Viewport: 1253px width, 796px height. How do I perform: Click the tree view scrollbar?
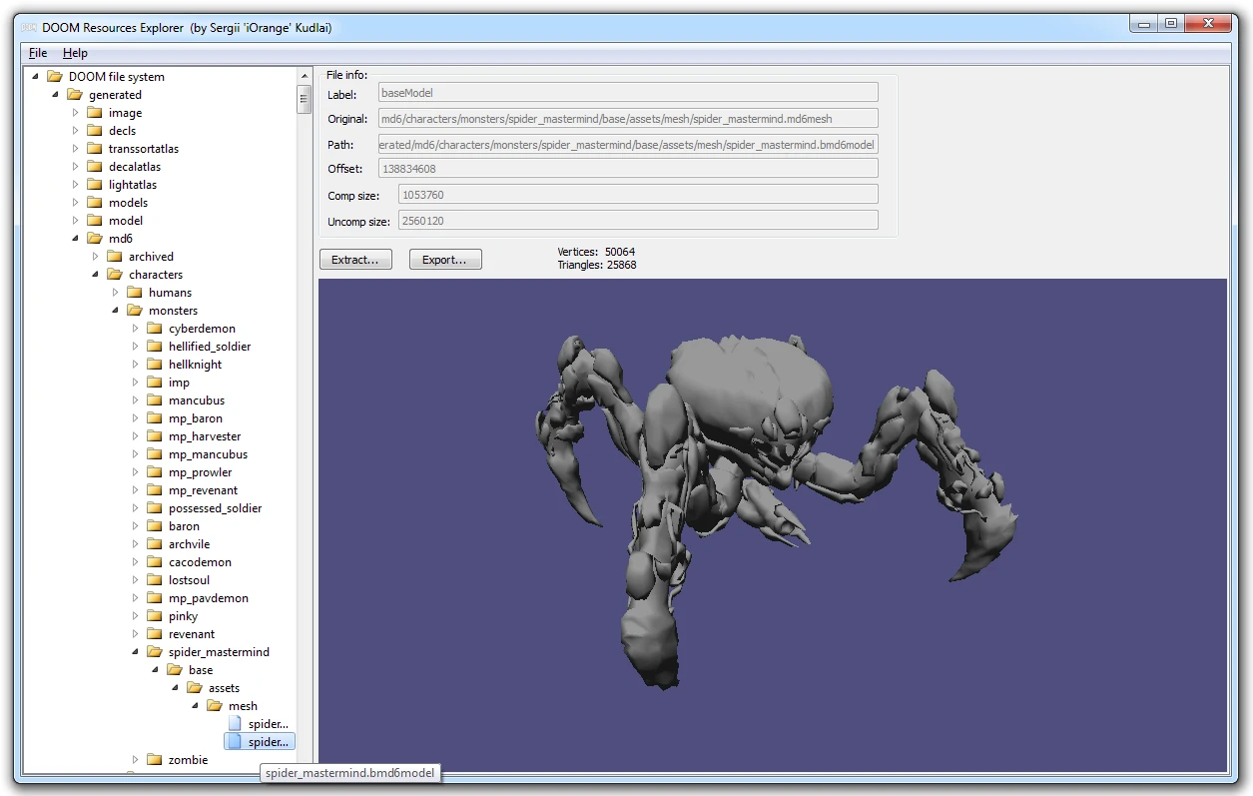305,95
